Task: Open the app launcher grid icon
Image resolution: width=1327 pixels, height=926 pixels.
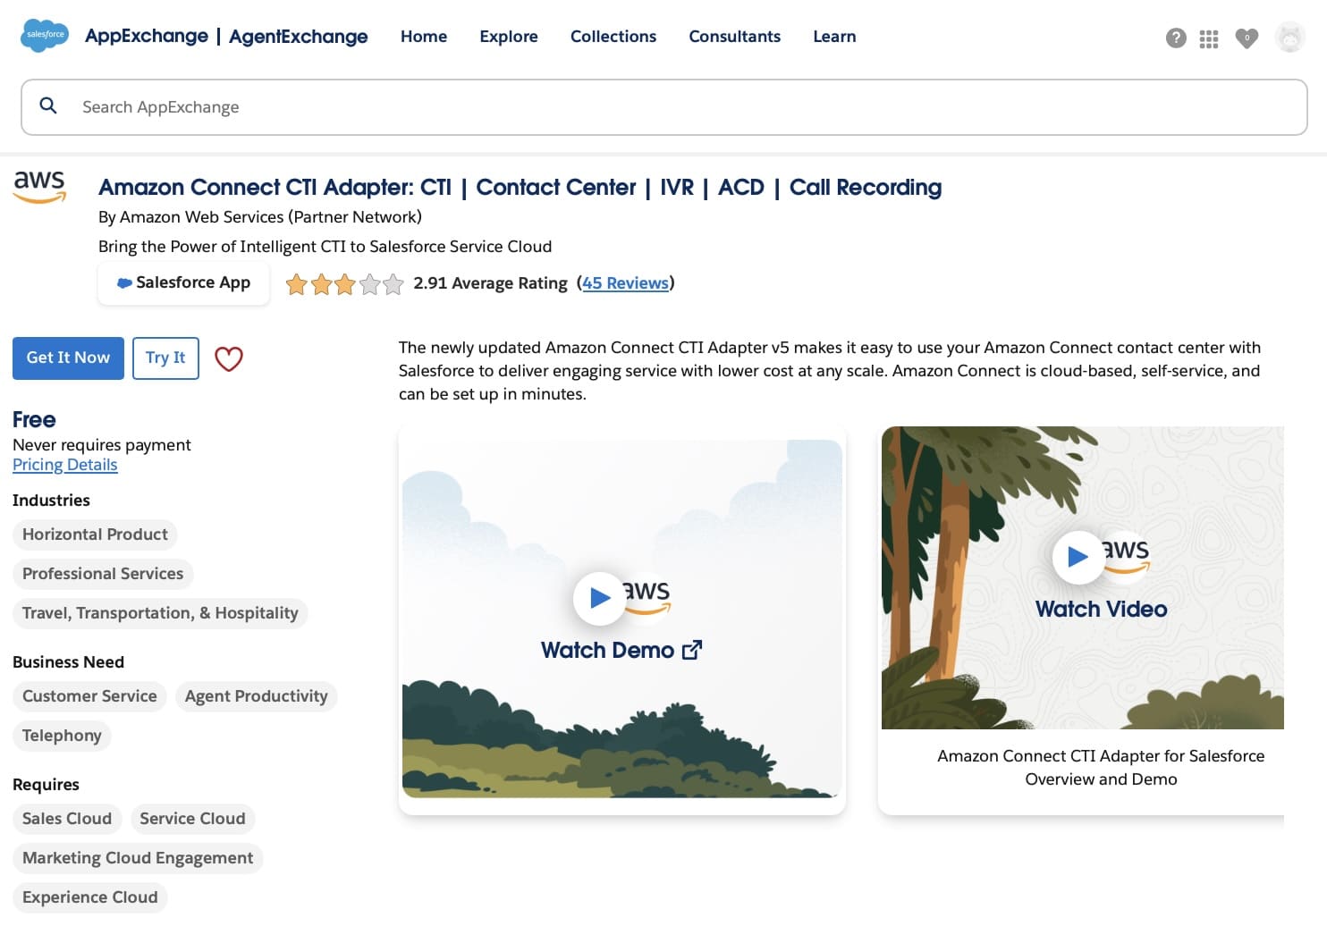Action: coord(1208,38)
